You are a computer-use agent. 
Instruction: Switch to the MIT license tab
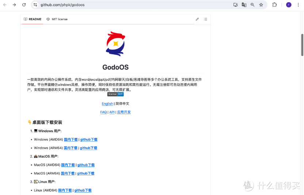(57, 19)
